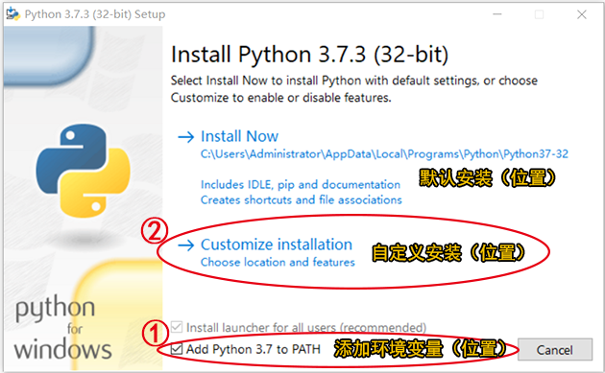Click the Includes IDLE, pip and documentation text

point(301,184)
